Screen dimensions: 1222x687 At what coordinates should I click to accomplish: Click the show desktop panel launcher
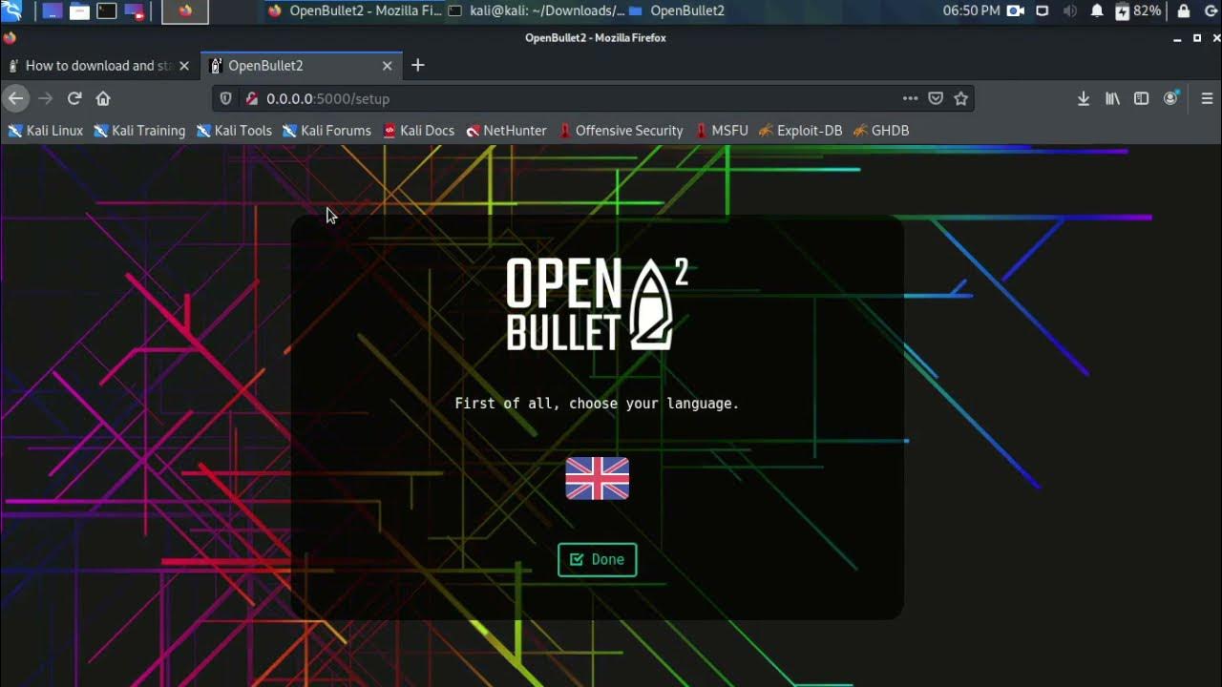(53, 11)
